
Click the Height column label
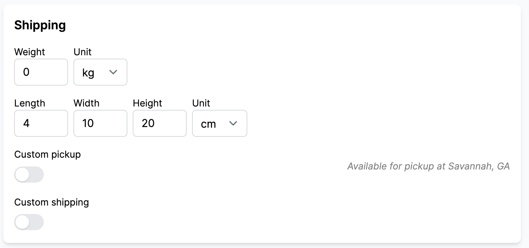147,103
